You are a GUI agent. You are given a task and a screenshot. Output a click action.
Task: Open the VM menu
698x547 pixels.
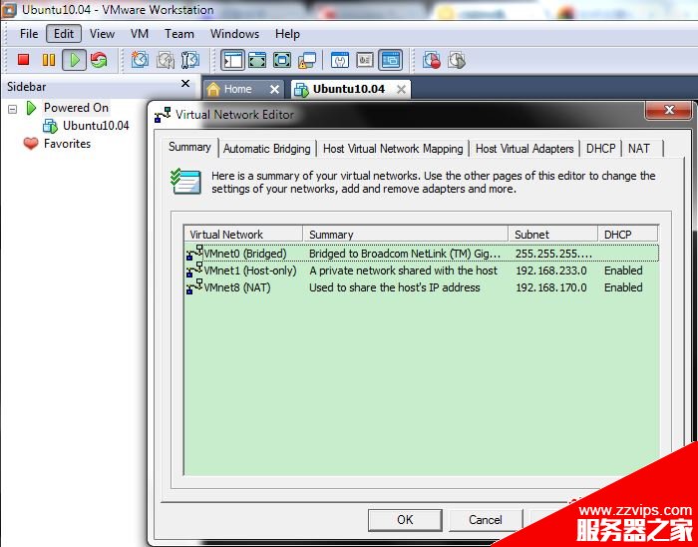(140, 34)
